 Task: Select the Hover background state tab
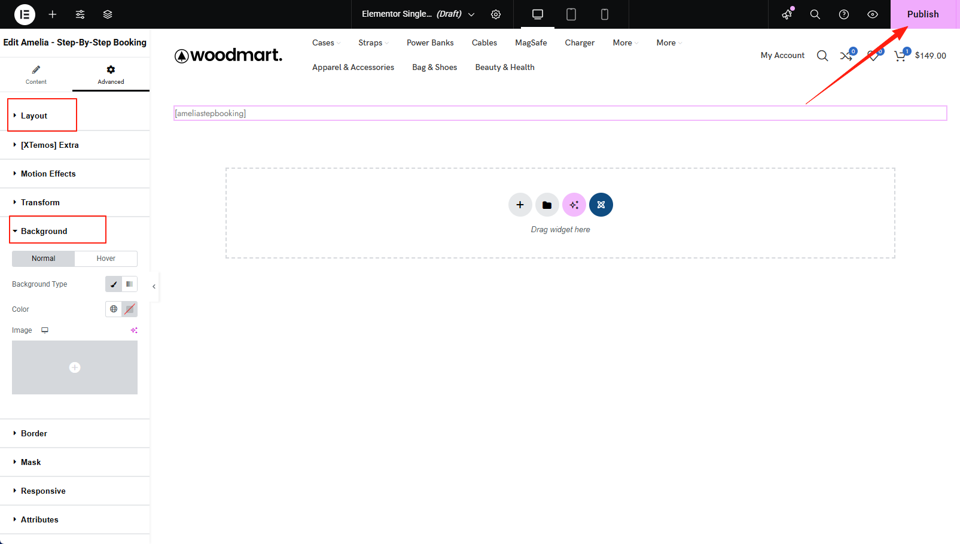(x=106, y=259)
